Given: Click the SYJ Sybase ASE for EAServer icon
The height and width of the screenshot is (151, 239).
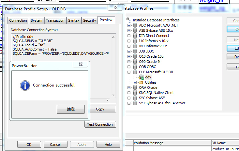Looking at the screenshot, I should click(x=135, y=103).
